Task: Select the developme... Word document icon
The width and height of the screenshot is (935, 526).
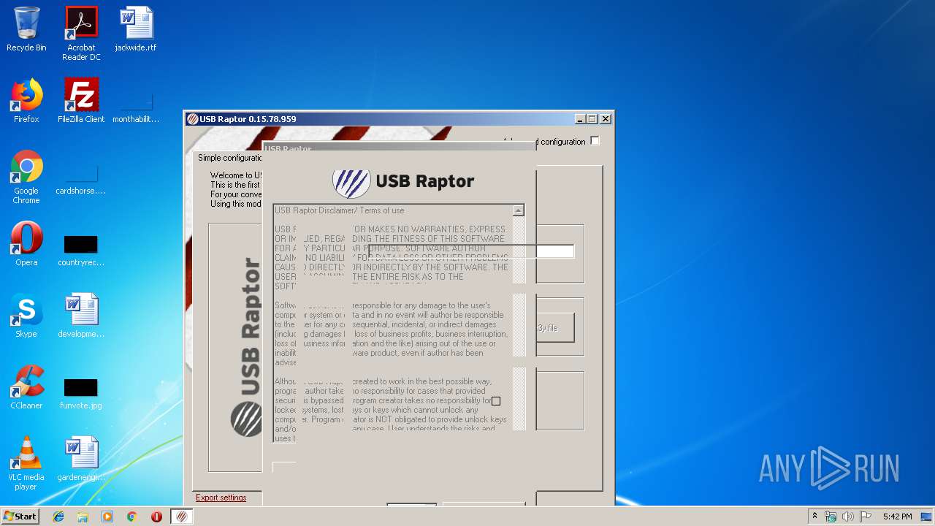Action: click(81, 316)
